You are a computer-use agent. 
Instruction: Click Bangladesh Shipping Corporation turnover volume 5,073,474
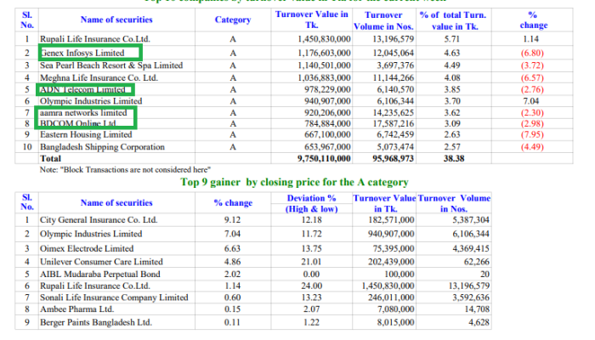click(395, 147)
